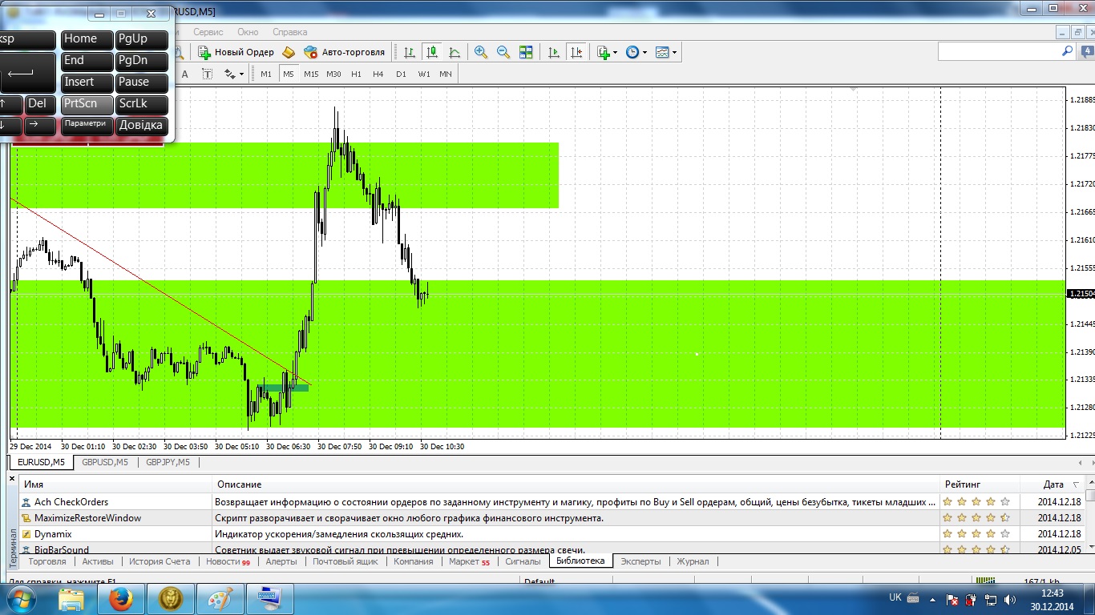Zoom in the chart with the plus magnifier
The height and width of the screenshot is (615, 1095).
coord(481,52)
